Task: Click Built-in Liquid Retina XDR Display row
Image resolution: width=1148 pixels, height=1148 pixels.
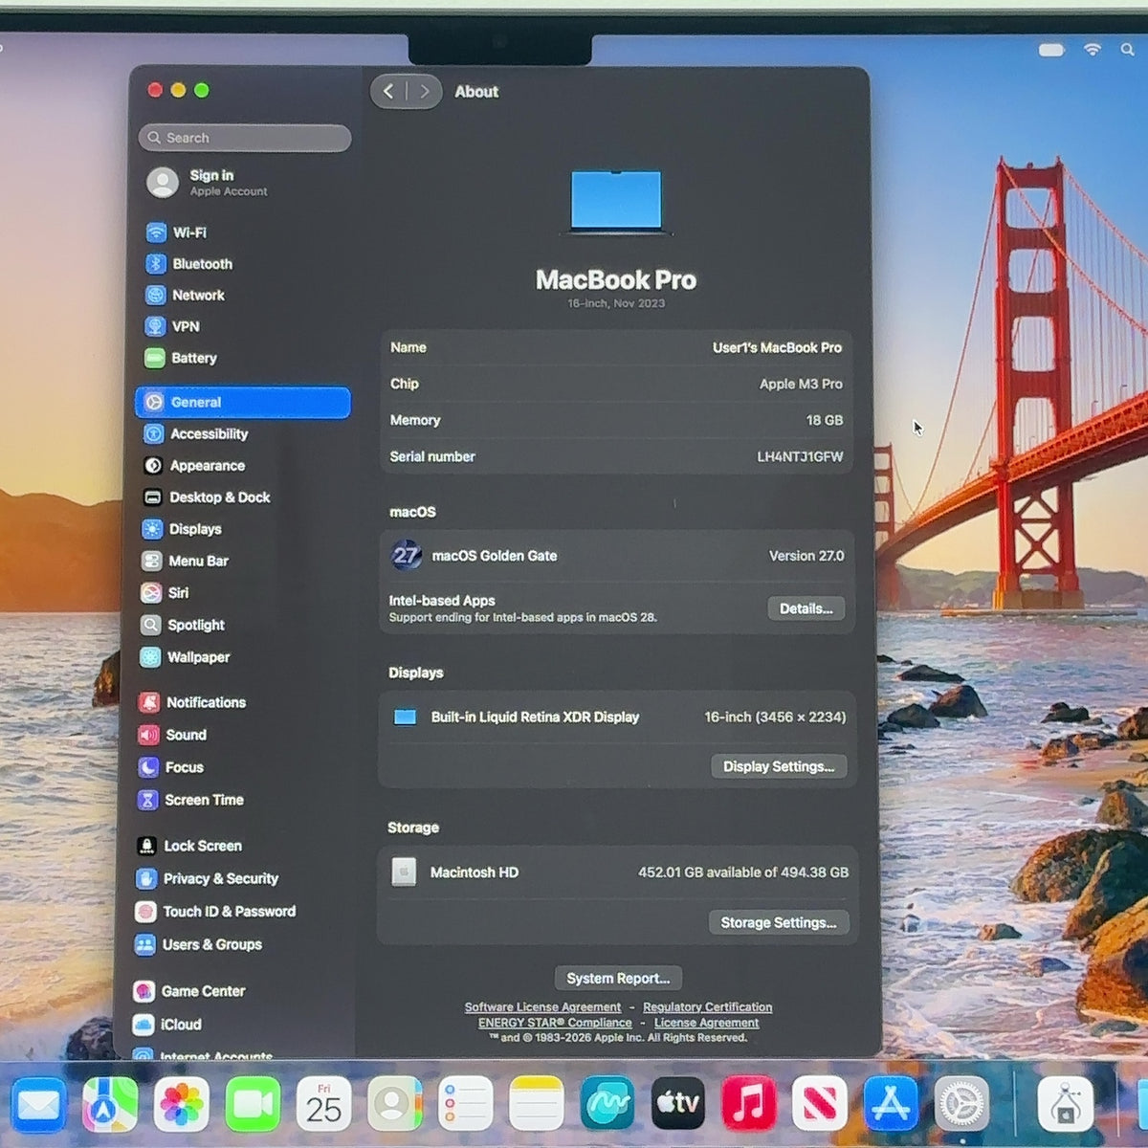Action: (x=617, y=717)
